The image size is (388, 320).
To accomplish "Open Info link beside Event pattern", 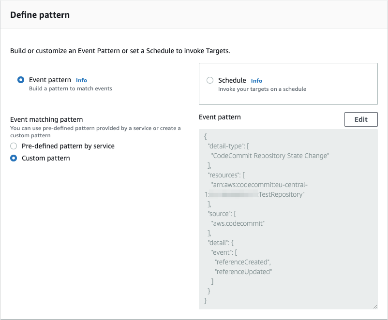I will (81, 80).
